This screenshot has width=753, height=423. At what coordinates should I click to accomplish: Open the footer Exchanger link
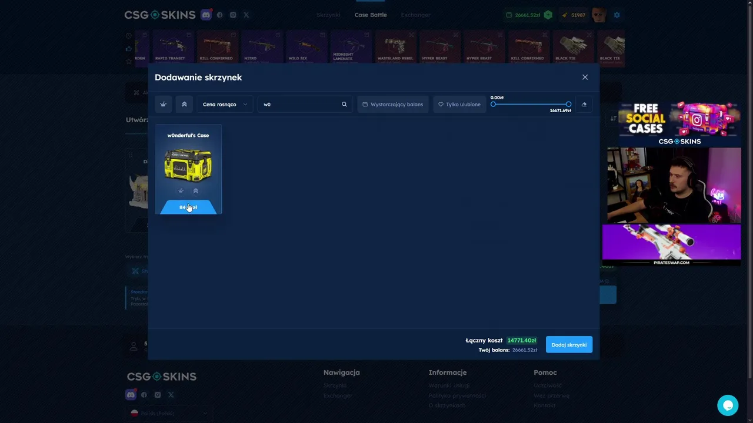[338, 395]
